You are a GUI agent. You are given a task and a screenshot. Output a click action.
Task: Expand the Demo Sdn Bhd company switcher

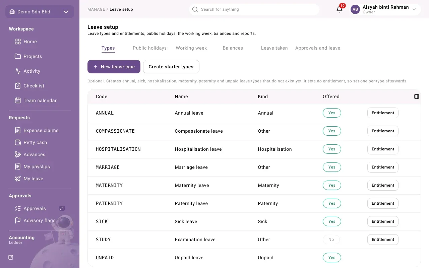(x=40, y=12)
